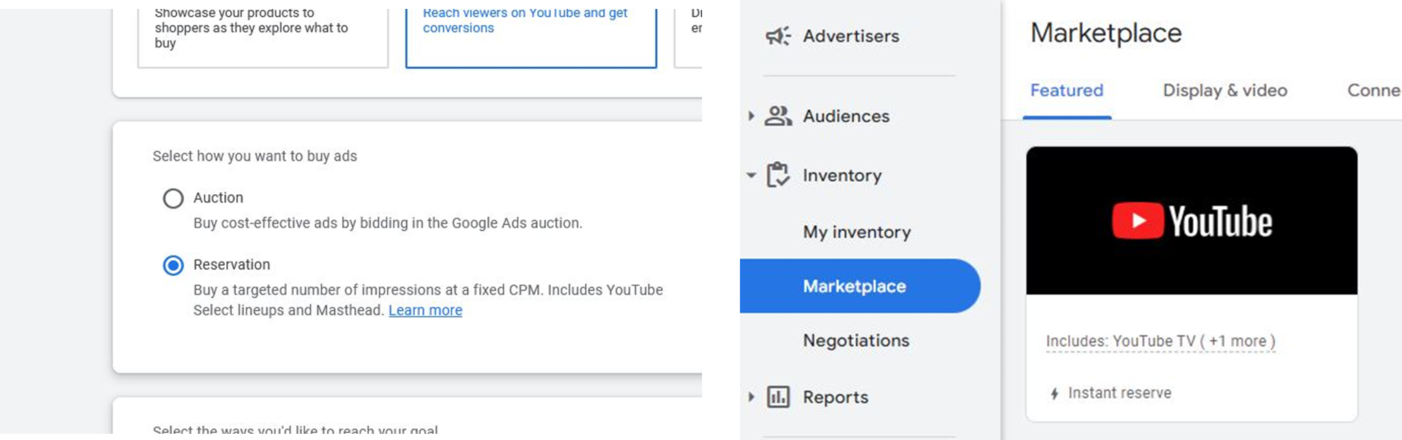
Task: Open My inventory in sidebar
Action: pos(857,232)
